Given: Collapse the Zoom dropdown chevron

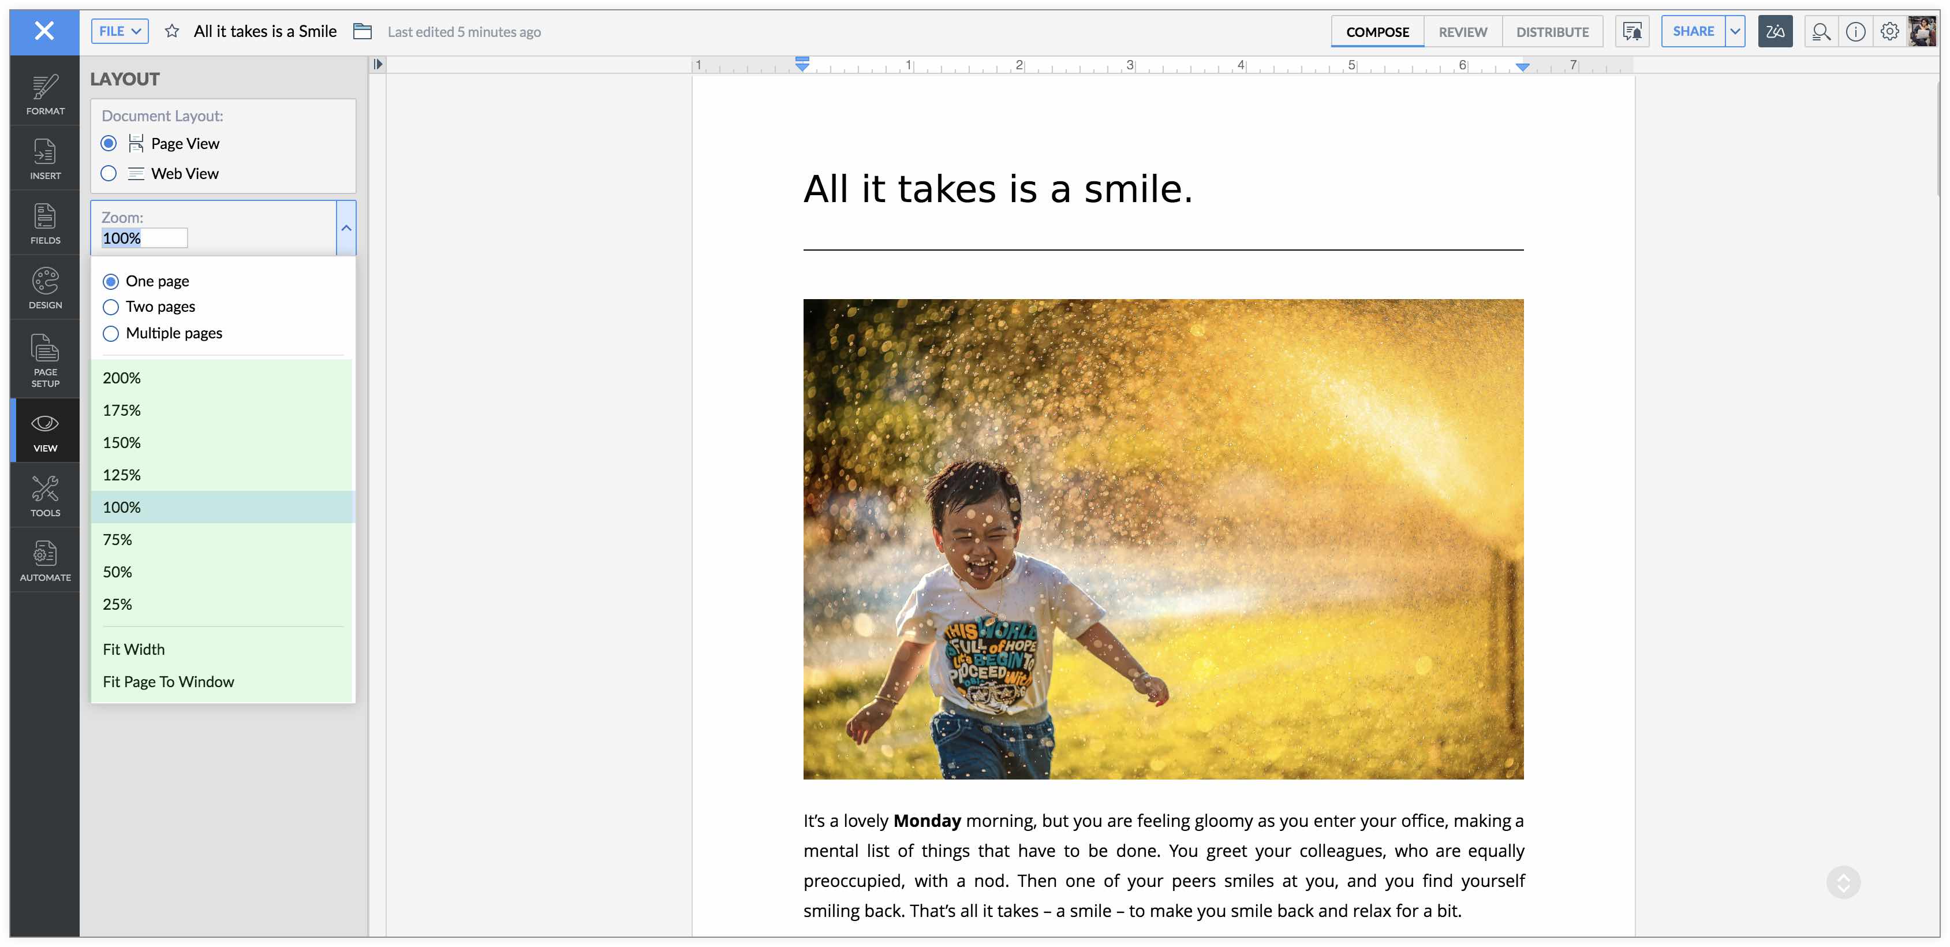Looking at the screenshot, I should point(346,228).
